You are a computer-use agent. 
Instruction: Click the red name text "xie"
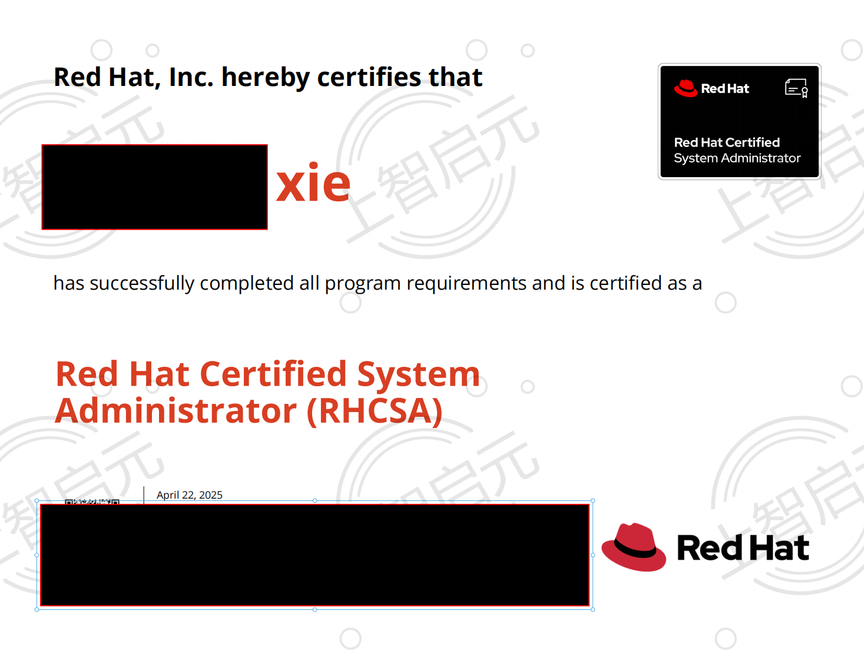[313, 183]
